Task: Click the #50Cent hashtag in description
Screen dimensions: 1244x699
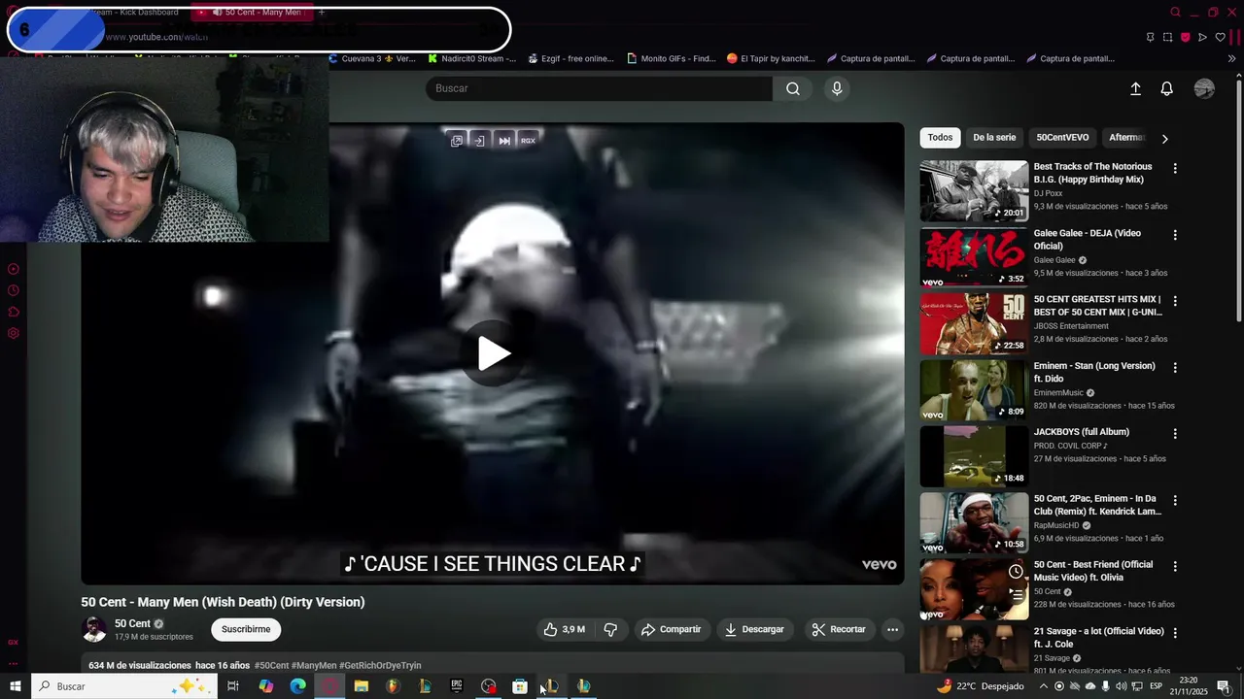Action: tap(272, 666)
